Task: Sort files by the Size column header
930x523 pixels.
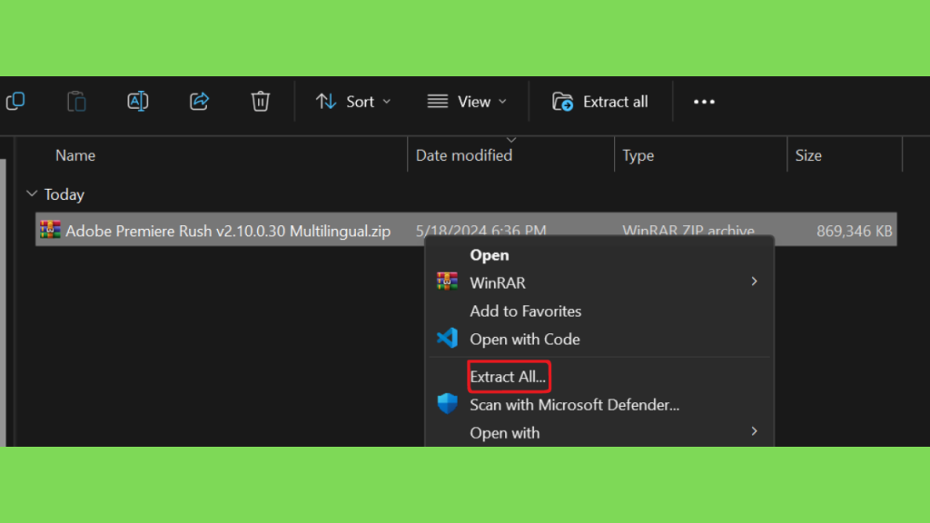Action: pos(808,155)
